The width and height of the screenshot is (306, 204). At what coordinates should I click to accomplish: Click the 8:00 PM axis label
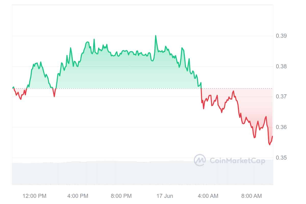click(122, 196)
